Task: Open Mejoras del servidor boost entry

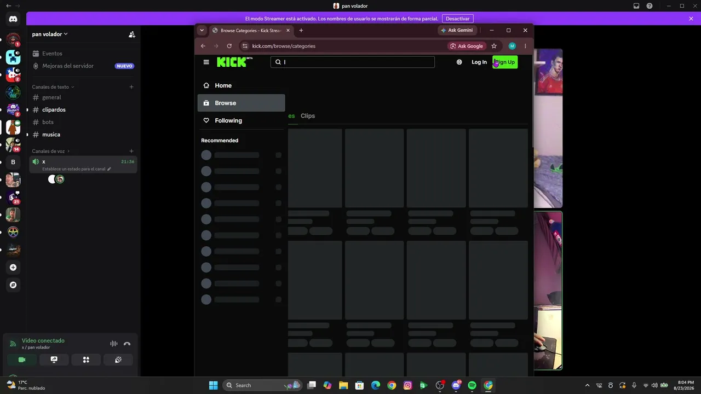Action: [x=83, y=66]
